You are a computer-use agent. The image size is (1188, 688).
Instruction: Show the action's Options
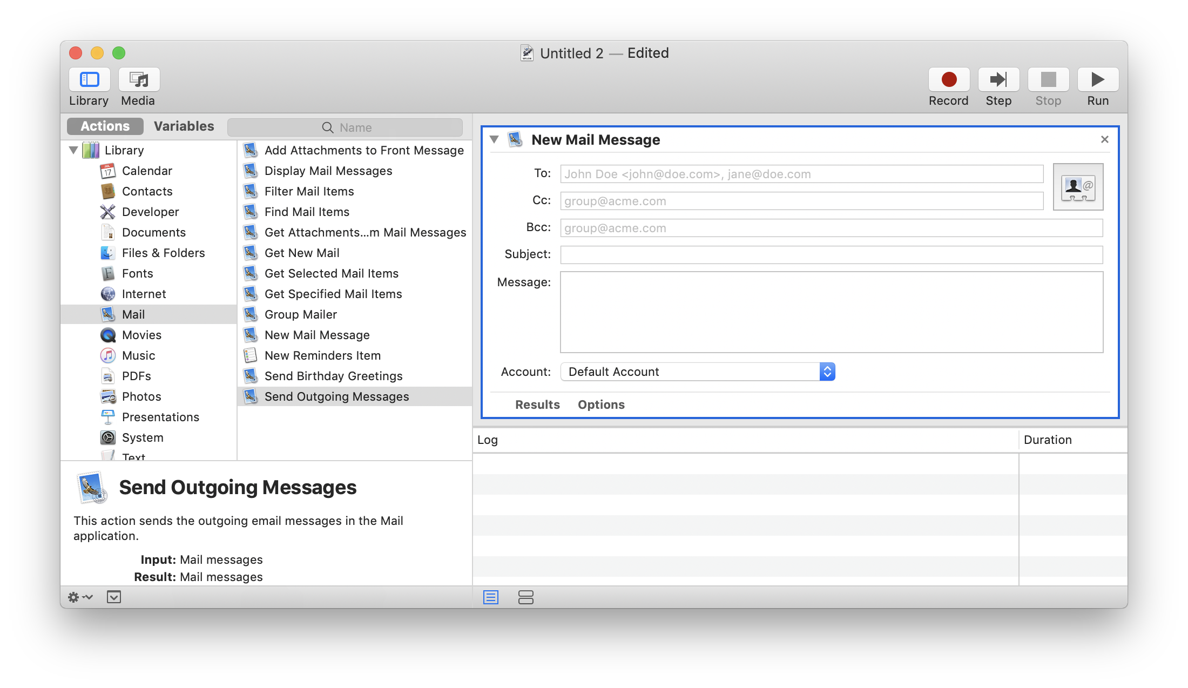tap(601, 404)
